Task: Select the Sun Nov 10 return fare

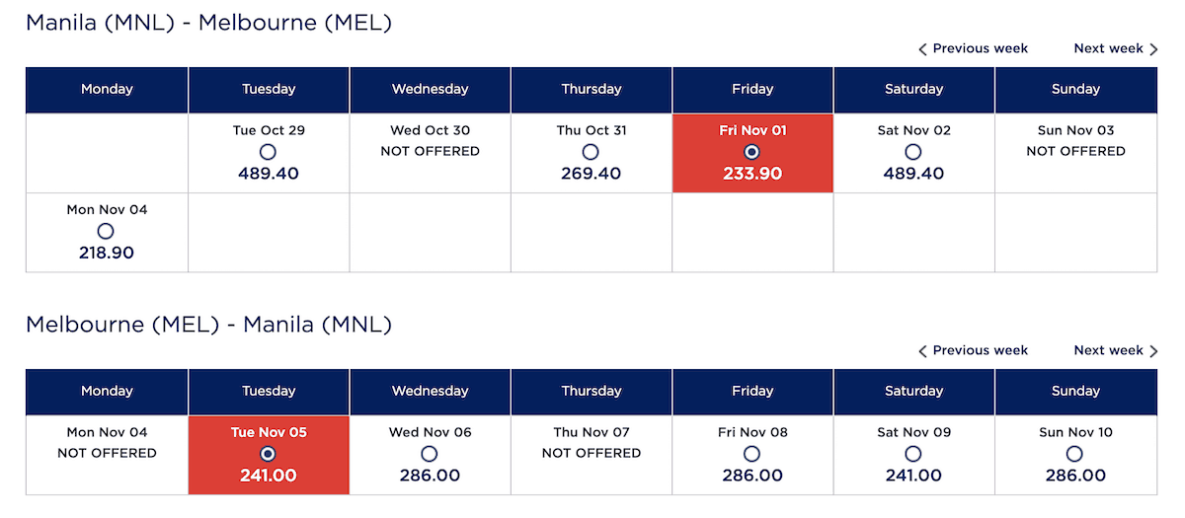Action: [1074, 454]
